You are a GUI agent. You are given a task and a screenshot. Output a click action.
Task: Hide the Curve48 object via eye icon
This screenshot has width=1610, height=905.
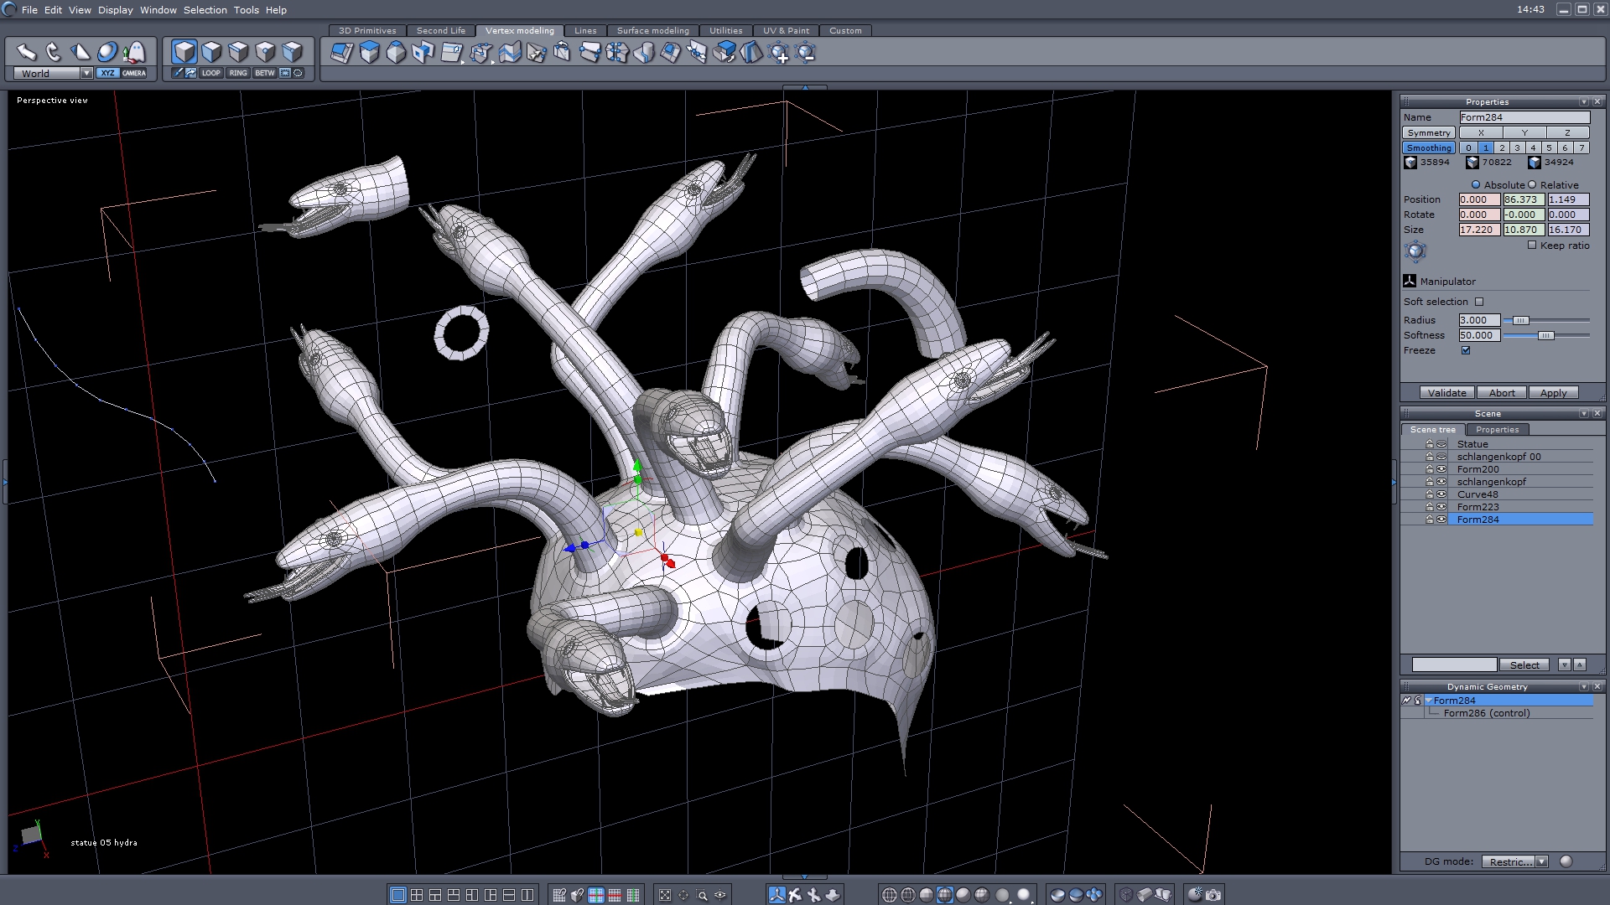1441,494
